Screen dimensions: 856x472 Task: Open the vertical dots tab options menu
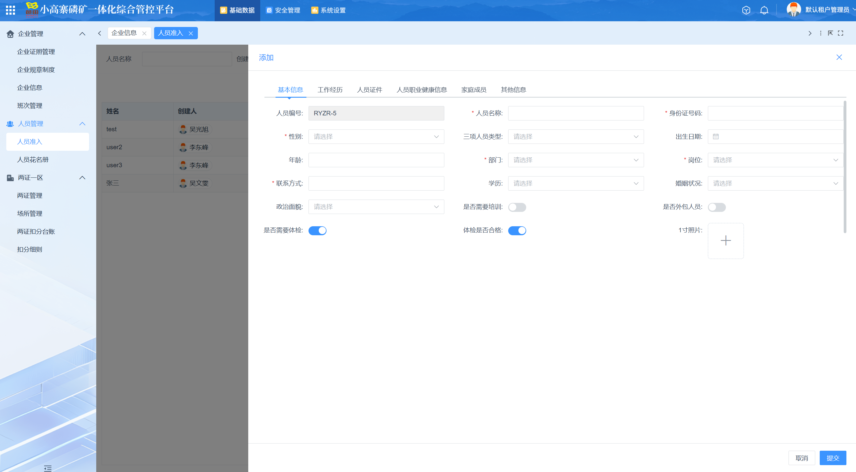click(820, 33)
